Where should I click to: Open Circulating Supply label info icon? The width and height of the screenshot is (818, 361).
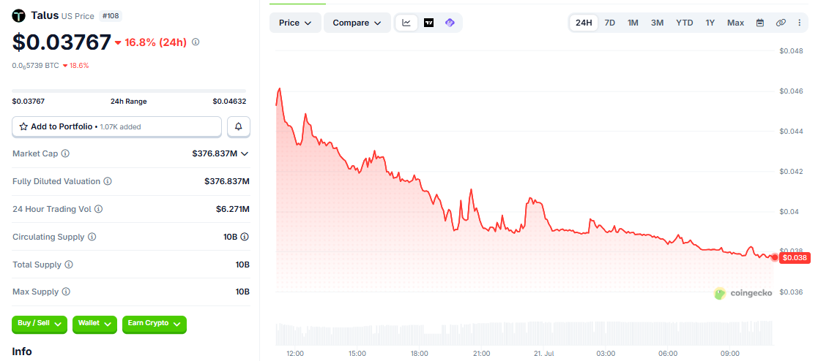tap(92, 237)
